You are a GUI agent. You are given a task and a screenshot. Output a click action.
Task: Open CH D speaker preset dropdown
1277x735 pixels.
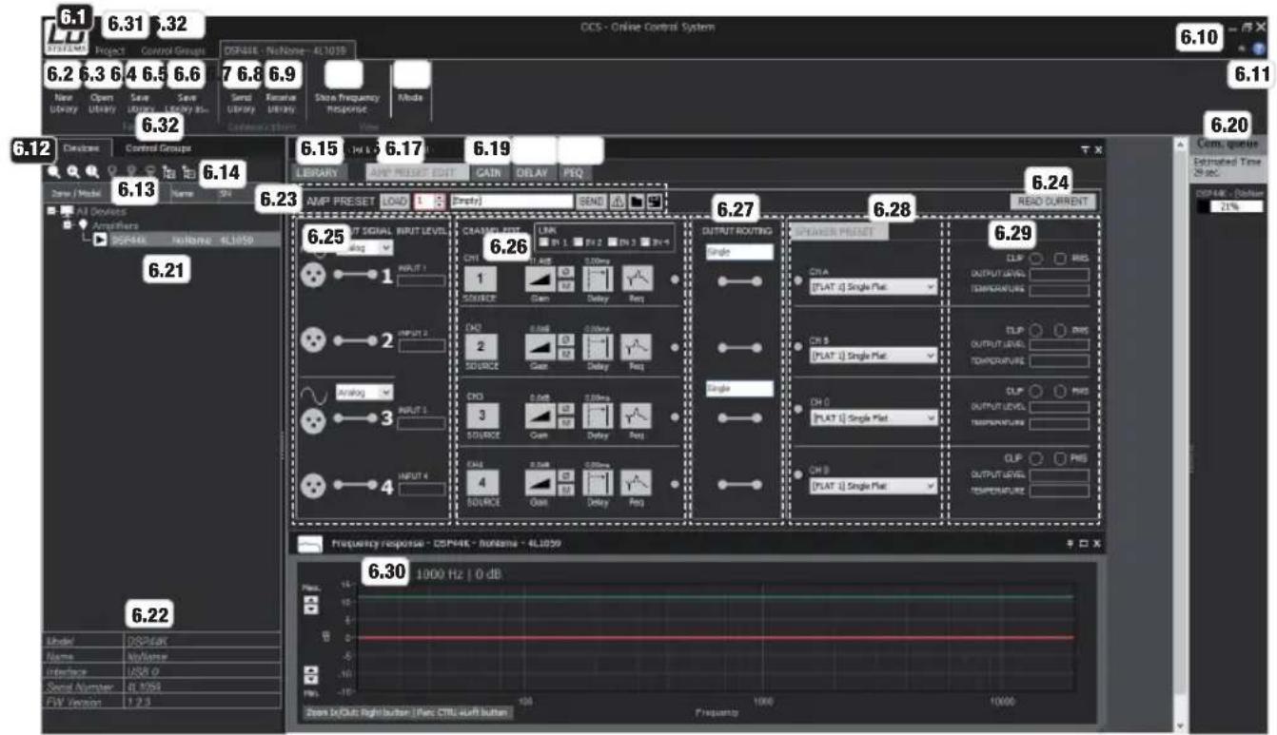(x=873, y=485)
